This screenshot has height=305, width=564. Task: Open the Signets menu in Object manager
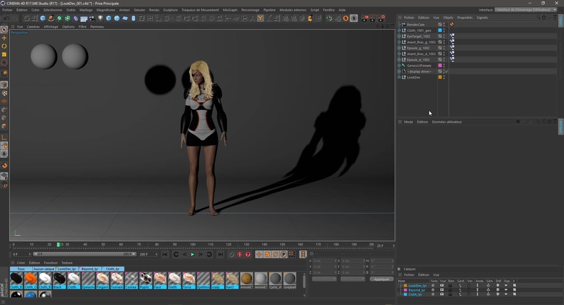[482, 17]
